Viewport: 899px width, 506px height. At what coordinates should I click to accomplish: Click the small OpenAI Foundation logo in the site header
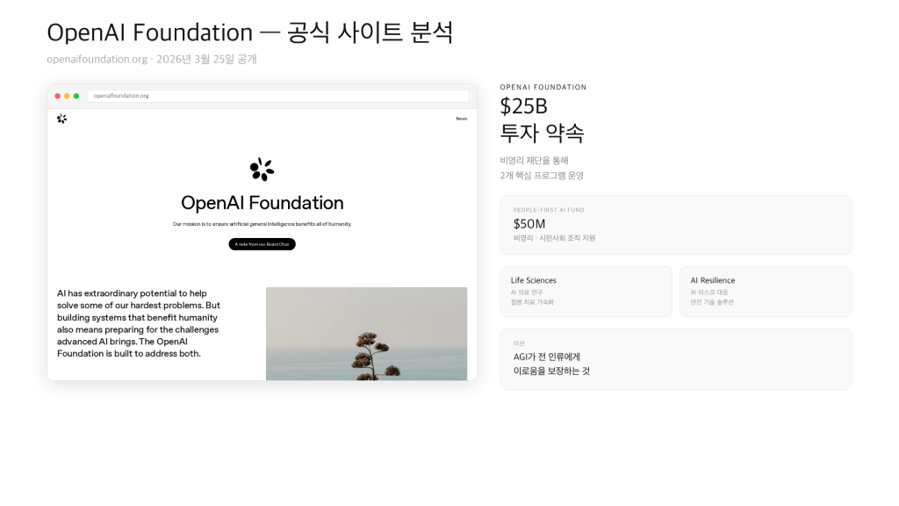[x=61, y=119]
